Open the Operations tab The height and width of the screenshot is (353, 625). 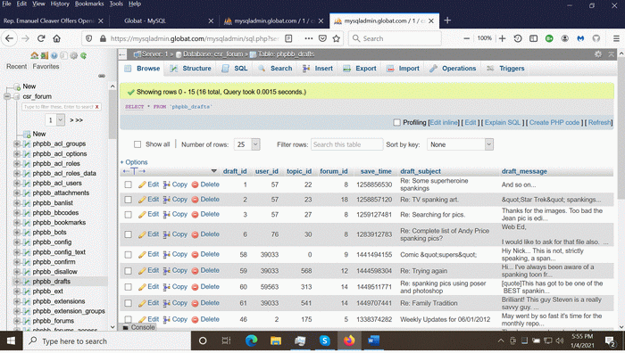pyautogui.click(x=453, y=69)
